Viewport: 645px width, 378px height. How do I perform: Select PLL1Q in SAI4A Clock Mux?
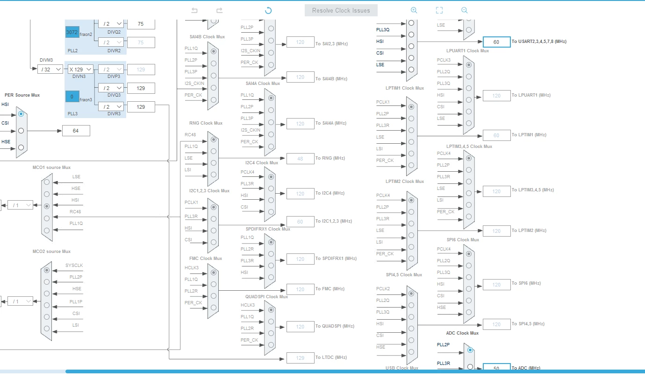click(x=271, y=98)
